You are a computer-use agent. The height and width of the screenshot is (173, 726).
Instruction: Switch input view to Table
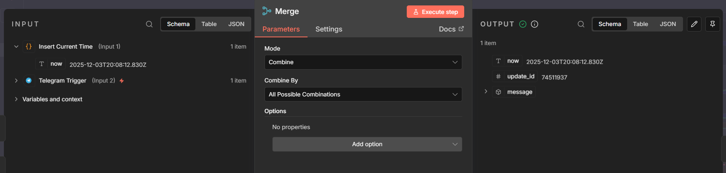pos(209,24)
